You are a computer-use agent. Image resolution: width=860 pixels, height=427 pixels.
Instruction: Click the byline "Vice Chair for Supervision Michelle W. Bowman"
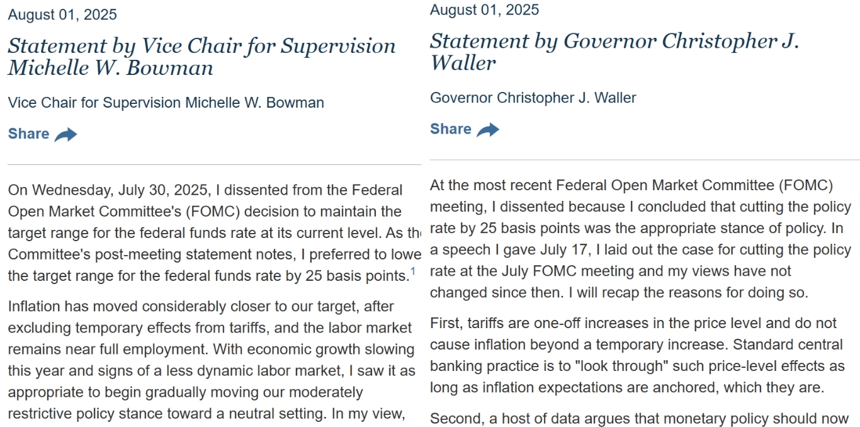click(166, 103)
